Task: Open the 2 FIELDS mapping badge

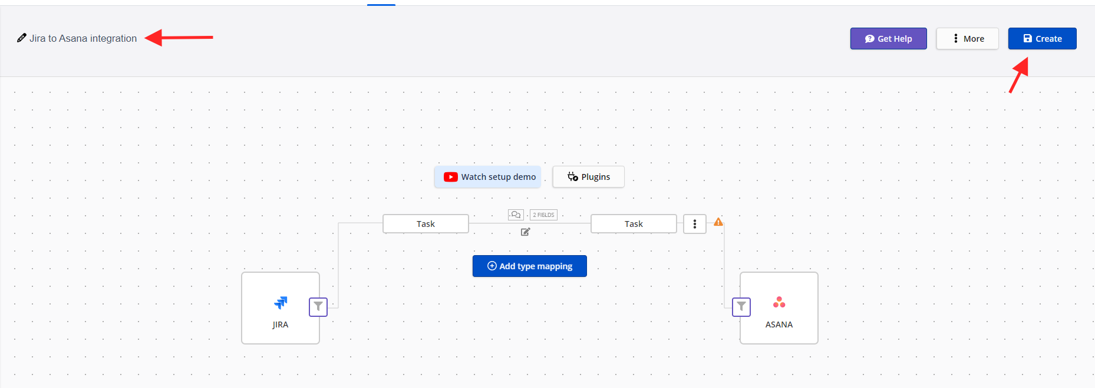Action: click(543, 215)
